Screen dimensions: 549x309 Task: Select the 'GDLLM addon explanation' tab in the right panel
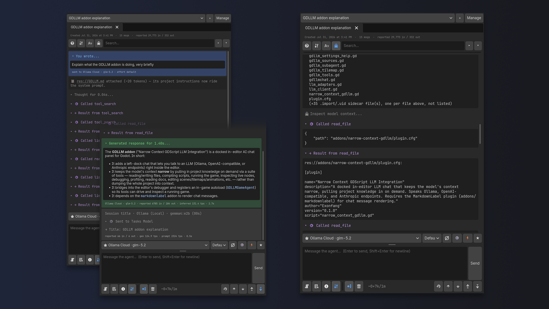(x=328, y=28)
